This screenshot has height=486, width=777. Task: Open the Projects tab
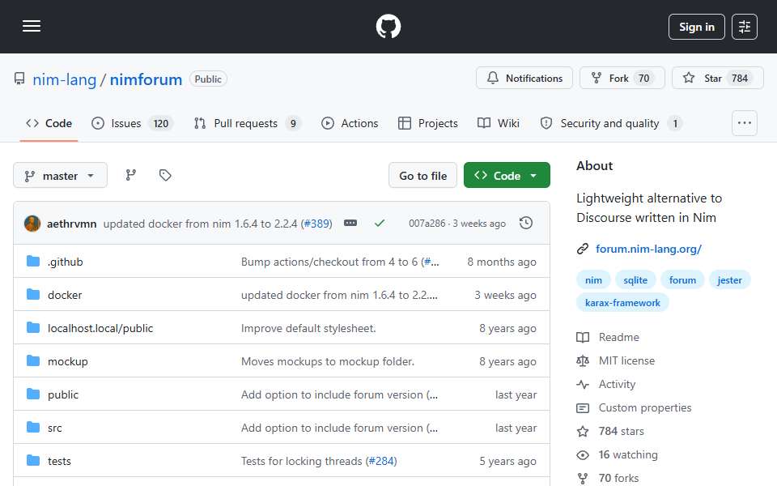pos(428,123)
